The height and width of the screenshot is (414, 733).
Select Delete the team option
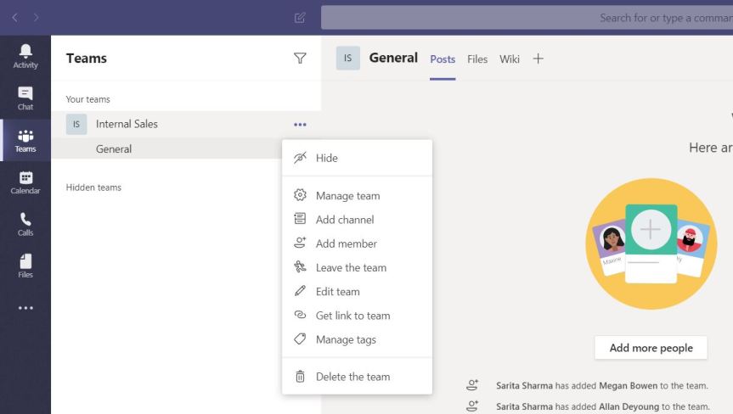pyautogui.click(x=352, y=377)
